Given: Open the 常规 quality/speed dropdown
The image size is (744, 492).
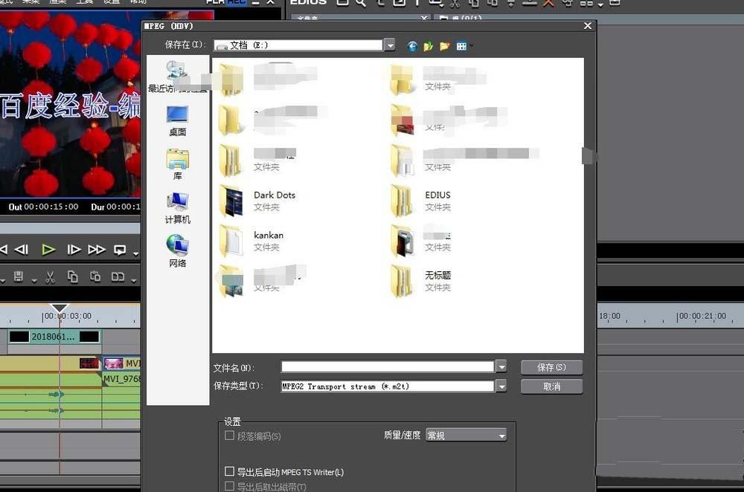Looking at the screenshot, I should pyautogui.click(x=501, y=435).
